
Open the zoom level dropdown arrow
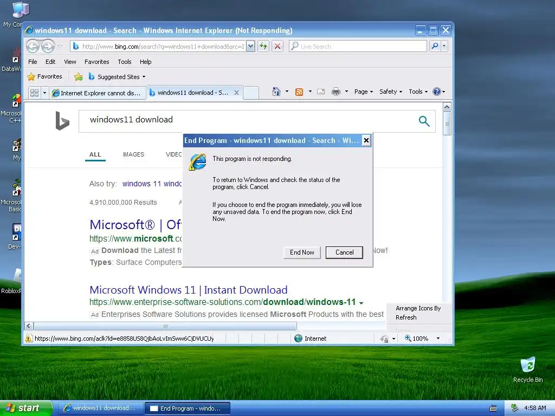click(438, 339)
